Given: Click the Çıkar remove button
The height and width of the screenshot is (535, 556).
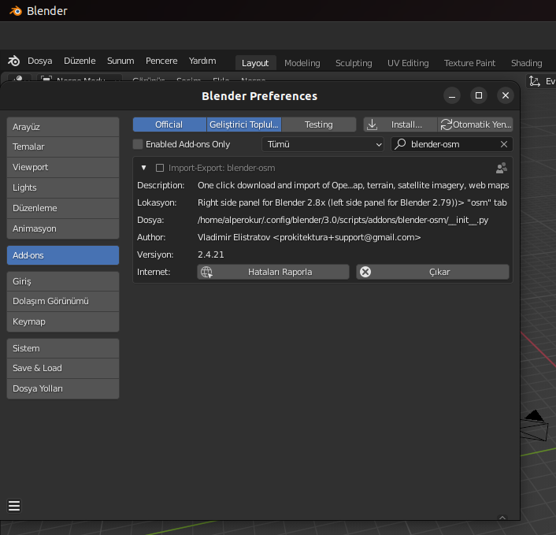Looking at the screenshot, I should tap(432, 272).
